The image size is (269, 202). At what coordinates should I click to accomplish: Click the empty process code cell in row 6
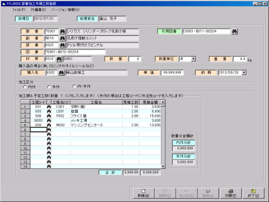pos(39,130)
